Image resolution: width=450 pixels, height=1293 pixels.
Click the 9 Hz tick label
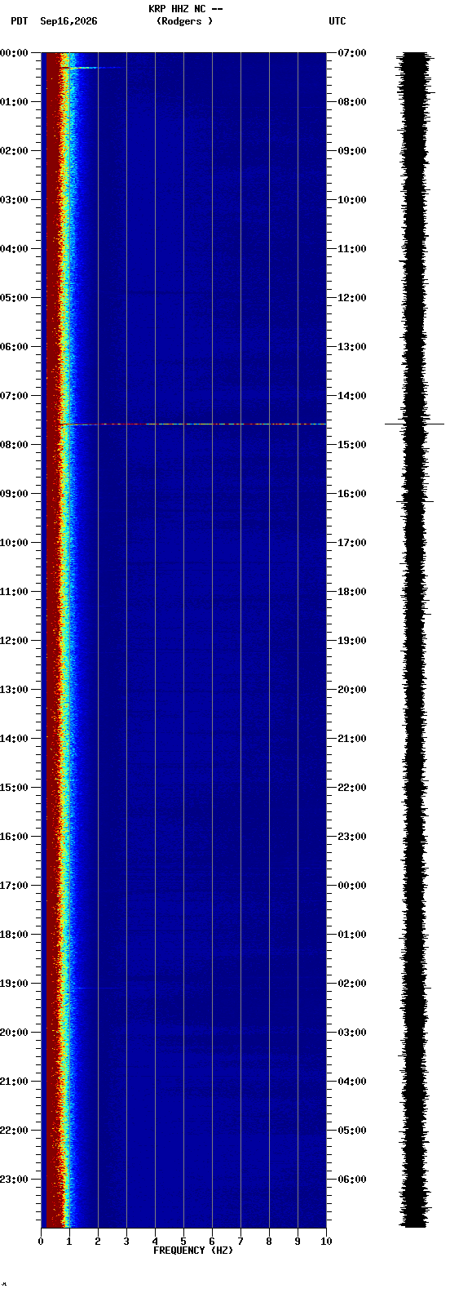tap(298, 1242)
